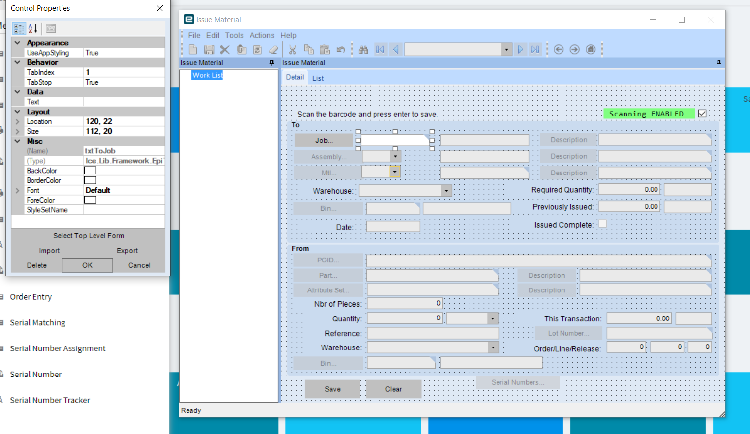Open the Actions menu
750x434 pixels.
262,35
